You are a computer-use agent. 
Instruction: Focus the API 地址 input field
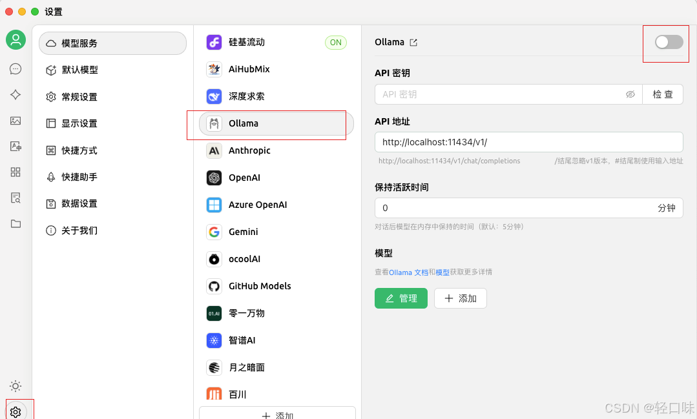529,142
